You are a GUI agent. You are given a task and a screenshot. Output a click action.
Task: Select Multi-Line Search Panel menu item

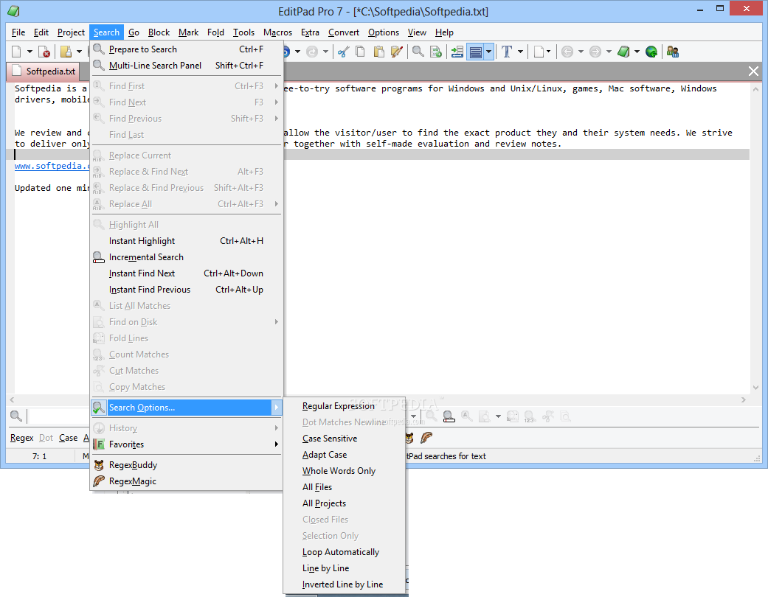pyautogui.click(x=186, y=65)
